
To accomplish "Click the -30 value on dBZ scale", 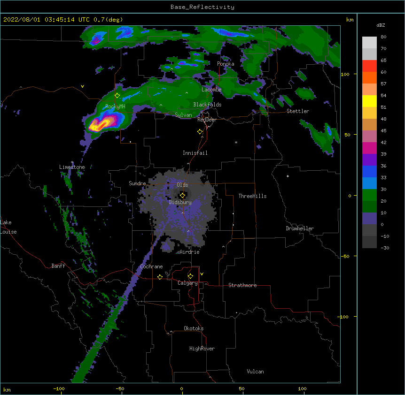I will click(385, 248).
